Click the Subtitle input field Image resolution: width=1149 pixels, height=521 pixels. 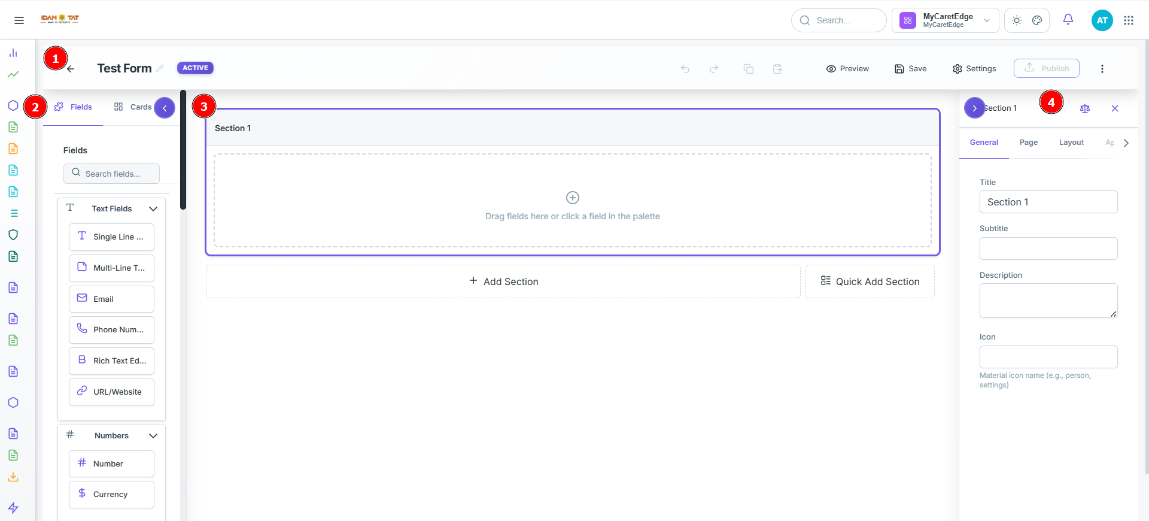pyautogui.click(x=1048, y=249)
